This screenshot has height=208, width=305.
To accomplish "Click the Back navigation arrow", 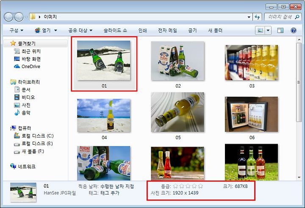I will coord(8,17).
